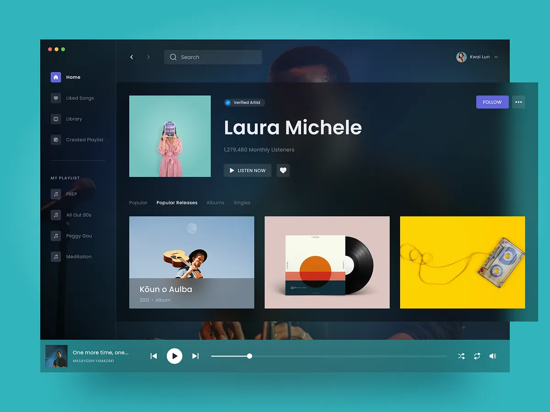Open the Library sidebar icon

[56, 119]
